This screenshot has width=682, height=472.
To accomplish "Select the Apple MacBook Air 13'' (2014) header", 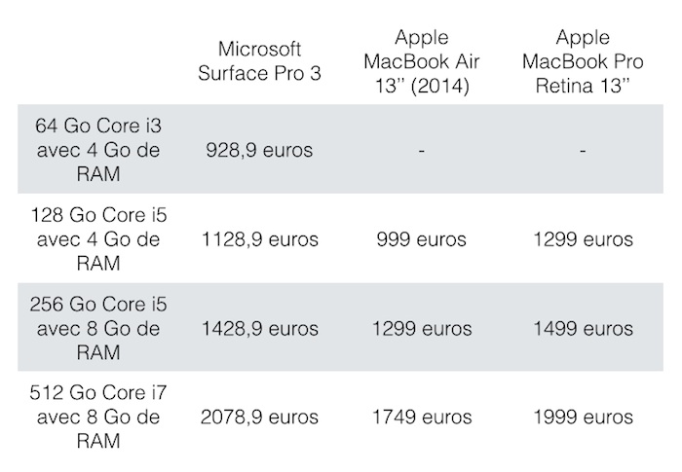I will tap(419, 59).
